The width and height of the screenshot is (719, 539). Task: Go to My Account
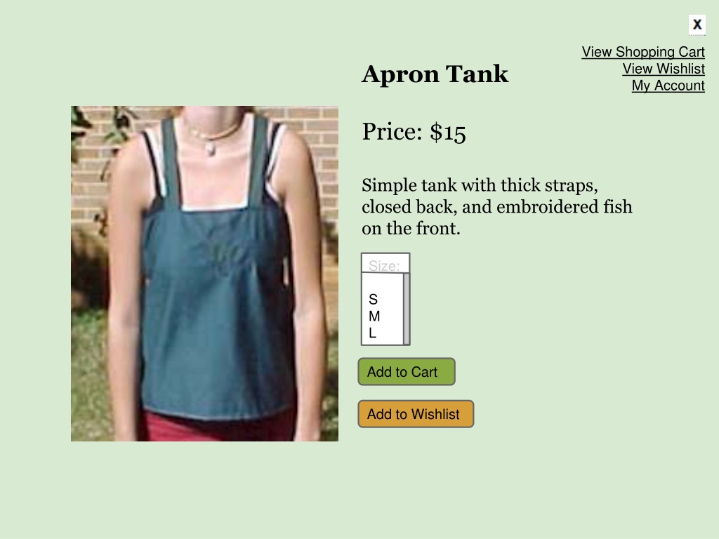coord(668,85)
